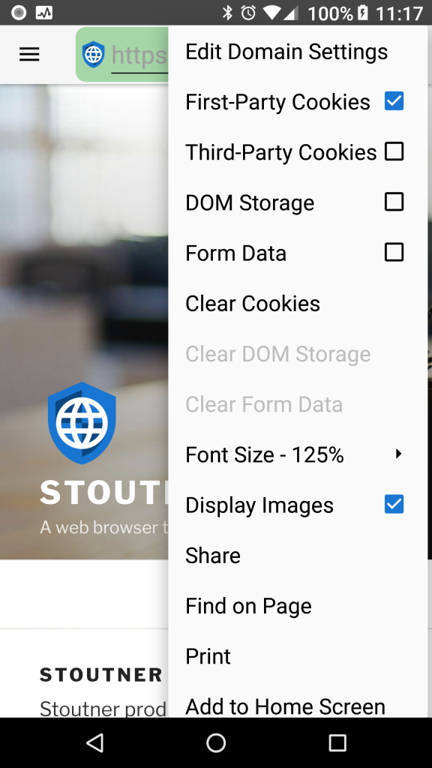Image resolution: width=432 pixels, height=768 pixels.
Task: Check the Form Data checkbox
Action: [x=394, y=252]
